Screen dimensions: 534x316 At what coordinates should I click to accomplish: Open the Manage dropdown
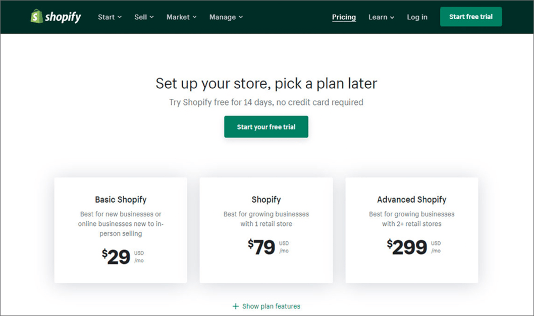(226, 17)
